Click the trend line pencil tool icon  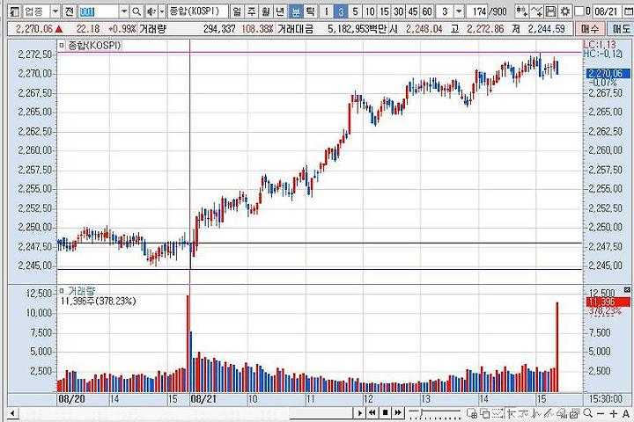click(x=549, y=413)
